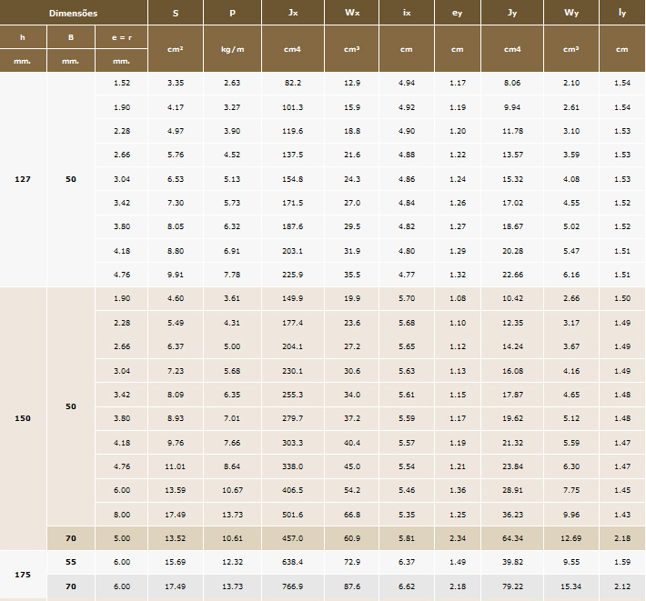The width and height of the screenshot is (646, 601).
Task: Click thickness cell '8.00'
Action: (122, 515)
